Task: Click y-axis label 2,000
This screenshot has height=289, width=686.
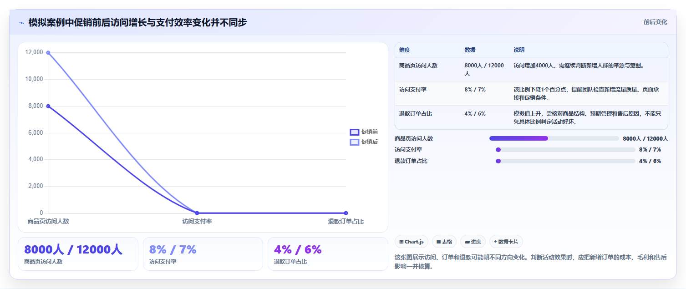Action: tap(36, 186)
